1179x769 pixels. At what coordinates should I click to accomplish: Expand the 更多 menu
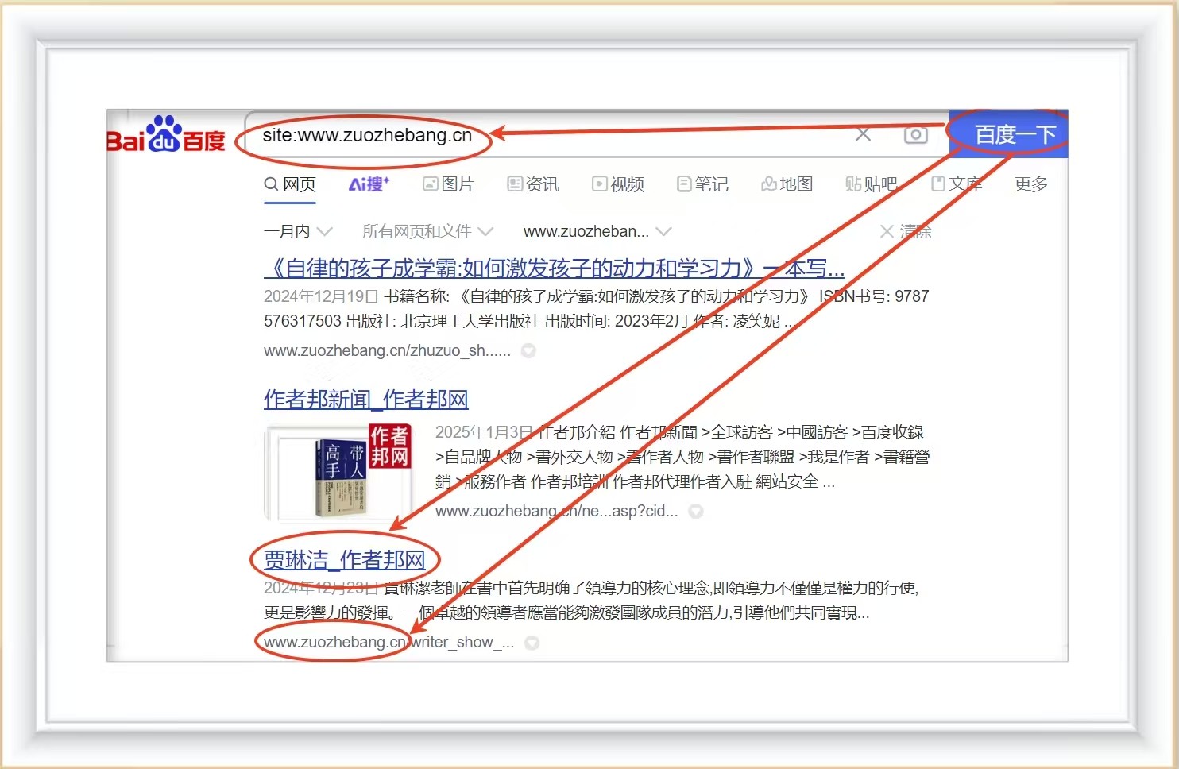pos(1030,184)
